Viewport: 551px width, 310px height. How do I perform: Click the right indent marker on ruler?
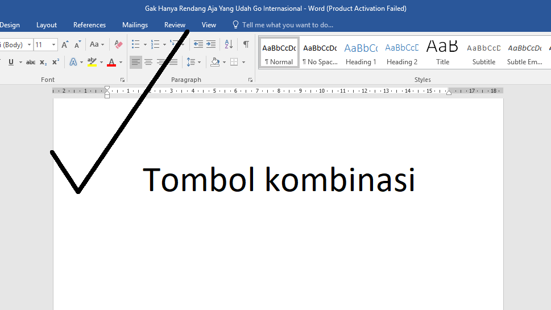pos(449,92)
